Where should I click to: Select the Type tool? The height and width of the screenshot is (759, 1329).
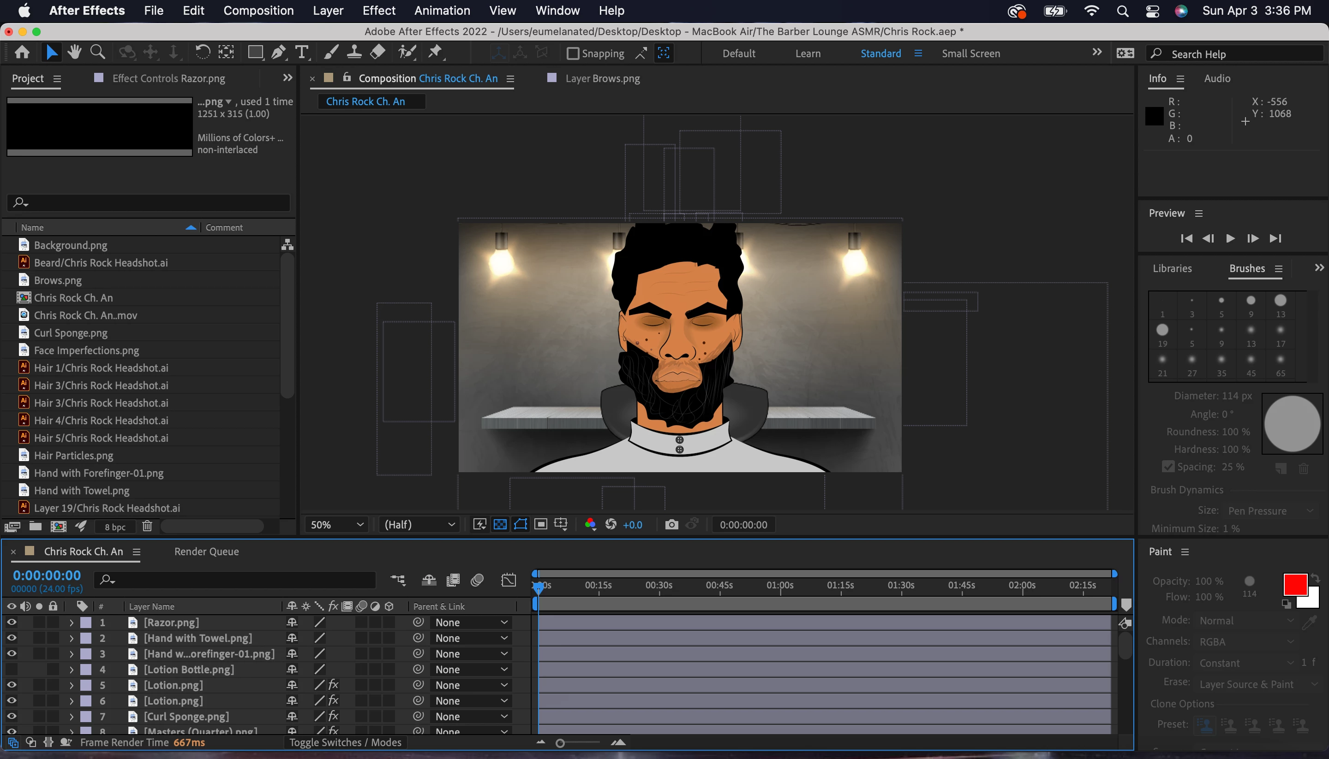(x=301, y=53)
